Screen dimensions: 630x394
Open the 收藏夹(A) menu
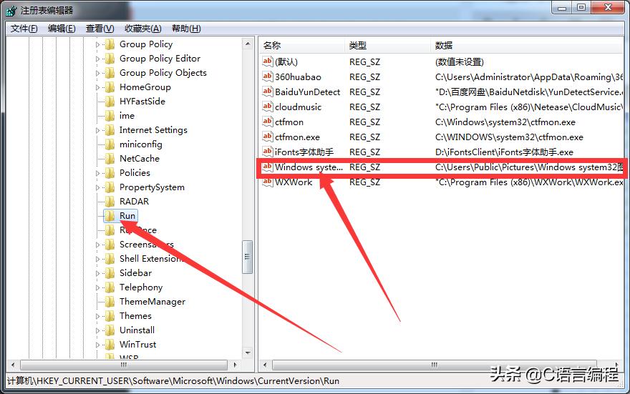tap(143, 29)
